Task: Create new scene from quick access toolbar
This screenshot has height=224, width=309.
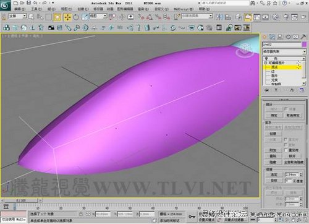Action: point(16,3)
